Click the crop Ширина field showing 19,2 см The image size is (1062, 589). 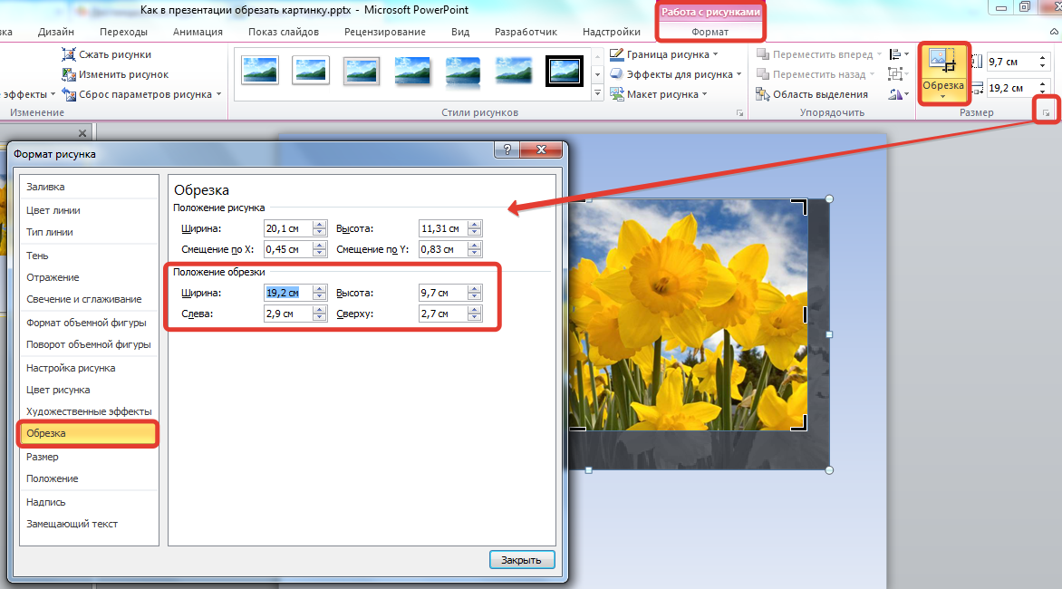pyautogui.click(x=286, y=293)
